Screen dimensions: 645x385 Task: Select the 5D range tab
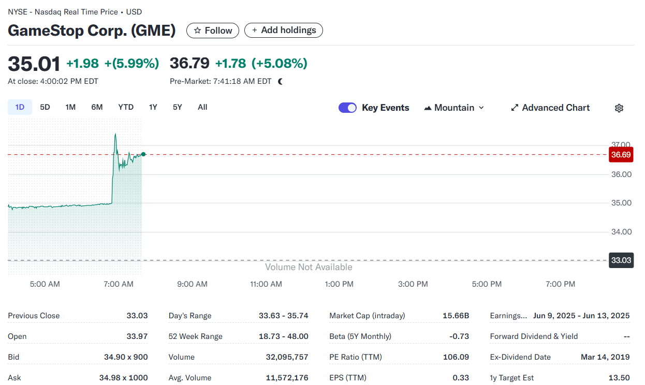pyautogui.click(x=45, y=107)
